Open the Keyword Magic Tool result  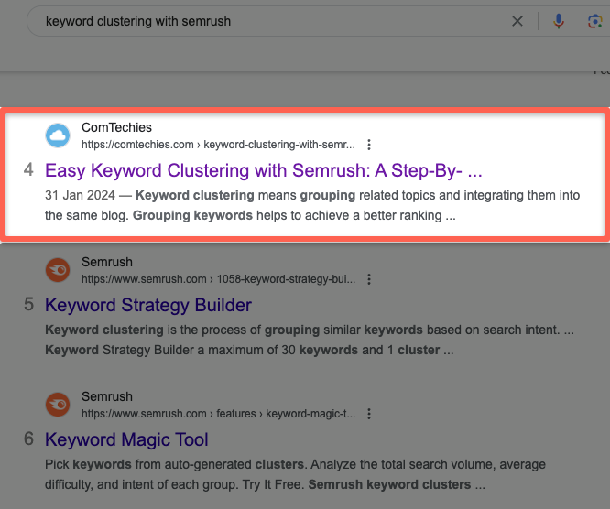pos(126,439)
